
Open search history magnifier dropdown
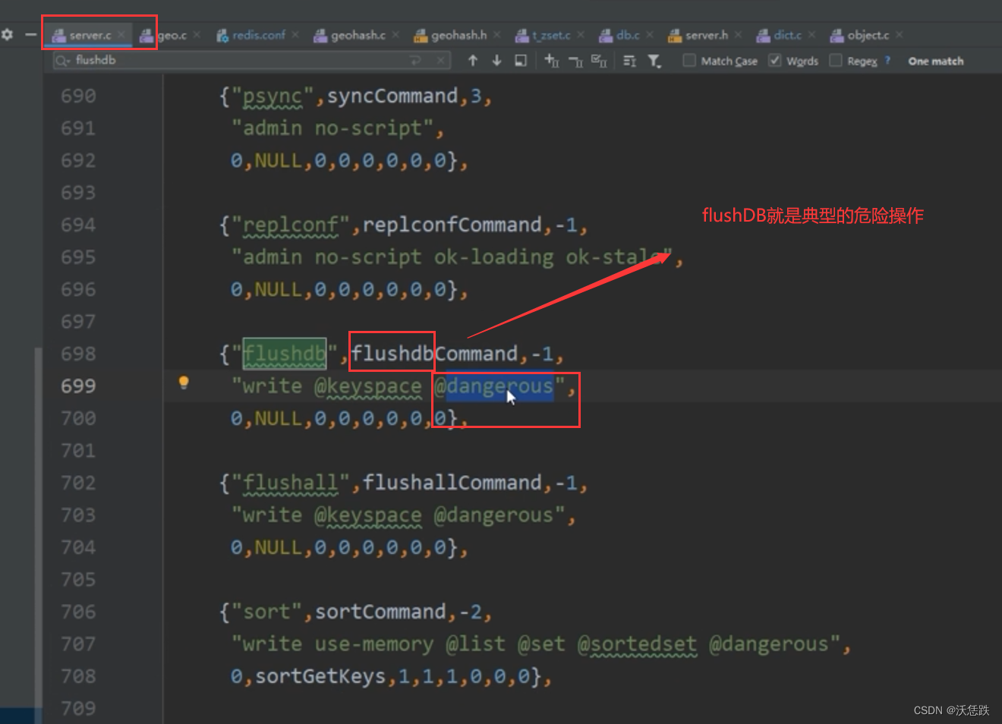pos(63,60)
